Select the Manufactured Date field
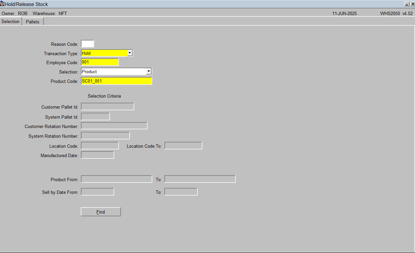The width and height of the screenshot is (415, 253). [97, 155]
